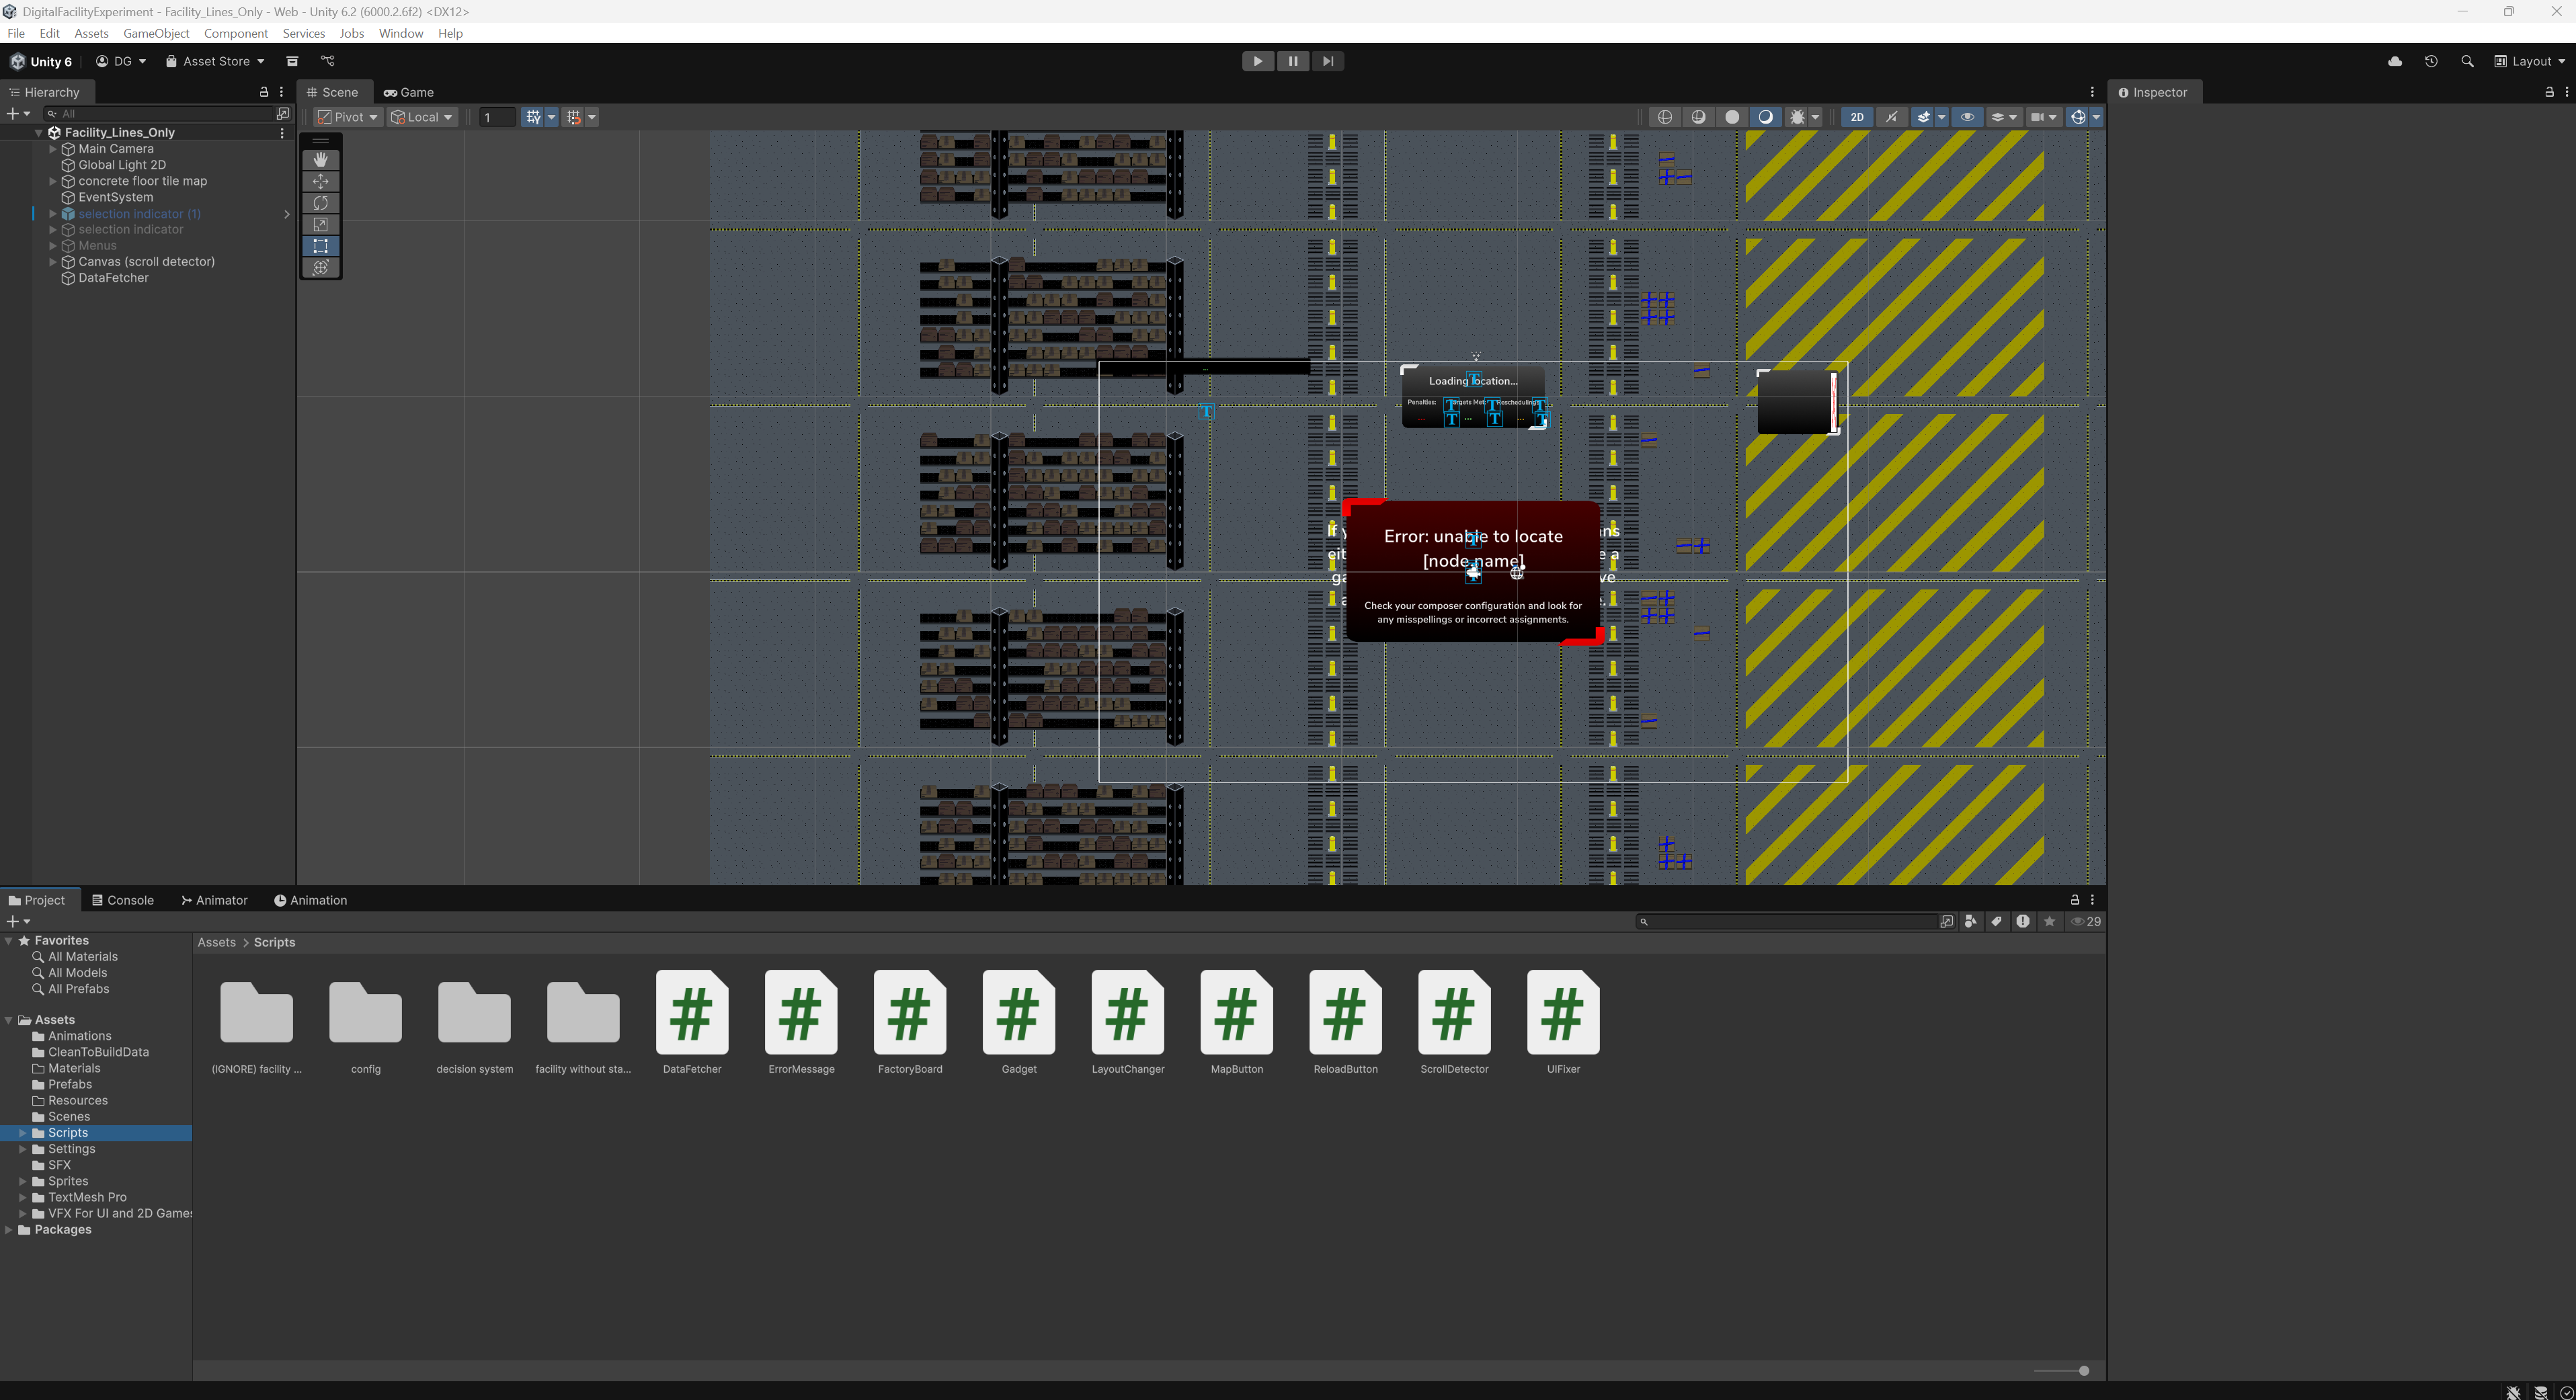
Task: Toggle scene visibility eye button
Action: click(1967, 117)
